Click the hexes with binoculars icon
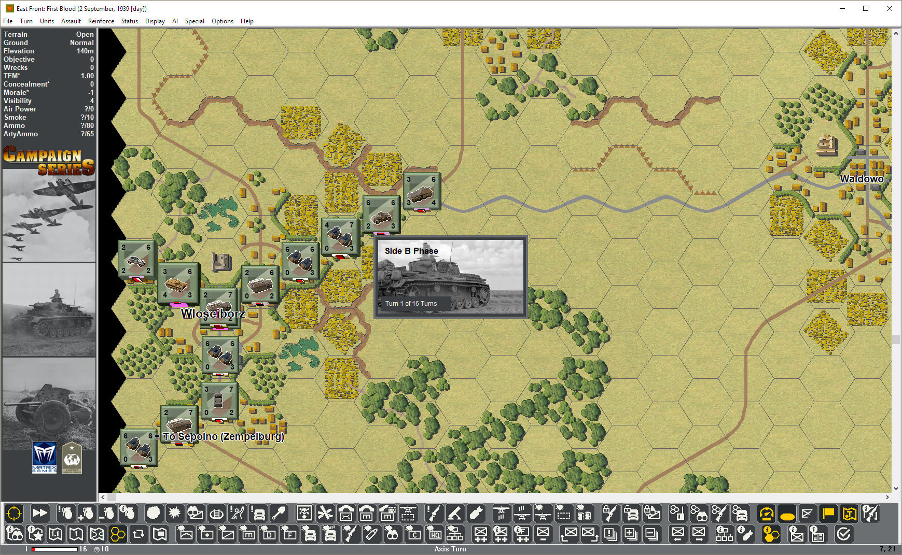The image size is (902, 555). tap(699, 514)
